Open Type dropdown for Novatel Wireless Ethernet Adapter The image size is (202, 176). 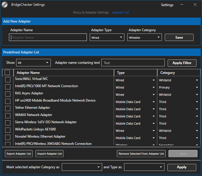pos(135,138)
